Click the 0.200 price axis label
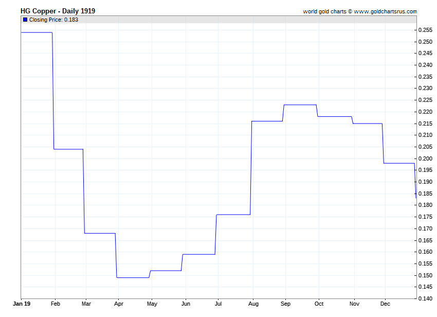This screenshot has height=317, width=437. pos(425,158)
